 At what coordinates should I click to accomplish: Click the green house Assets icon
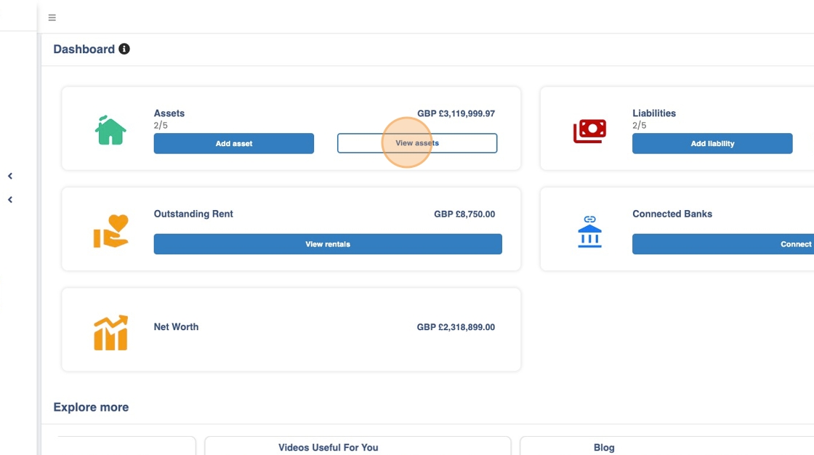110,130
